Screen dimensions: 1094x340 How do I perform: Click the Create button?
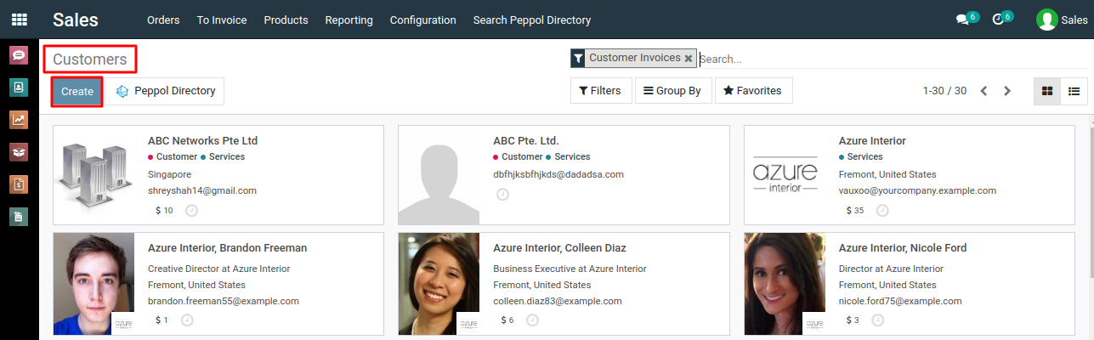77,92
